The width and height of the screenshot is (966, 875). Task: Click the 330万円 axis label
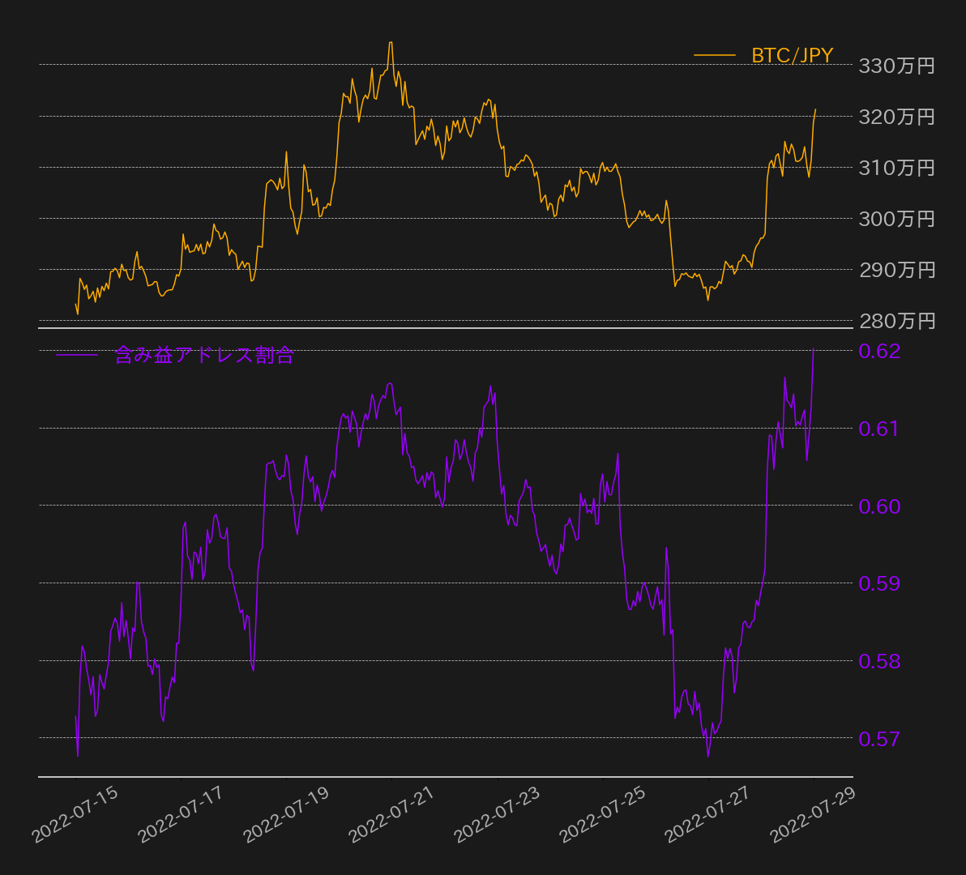(x=897, y=66)
